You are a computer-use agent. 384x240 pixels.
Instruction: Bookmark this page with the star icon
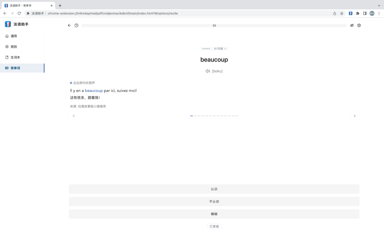click(x=342, y=13)
